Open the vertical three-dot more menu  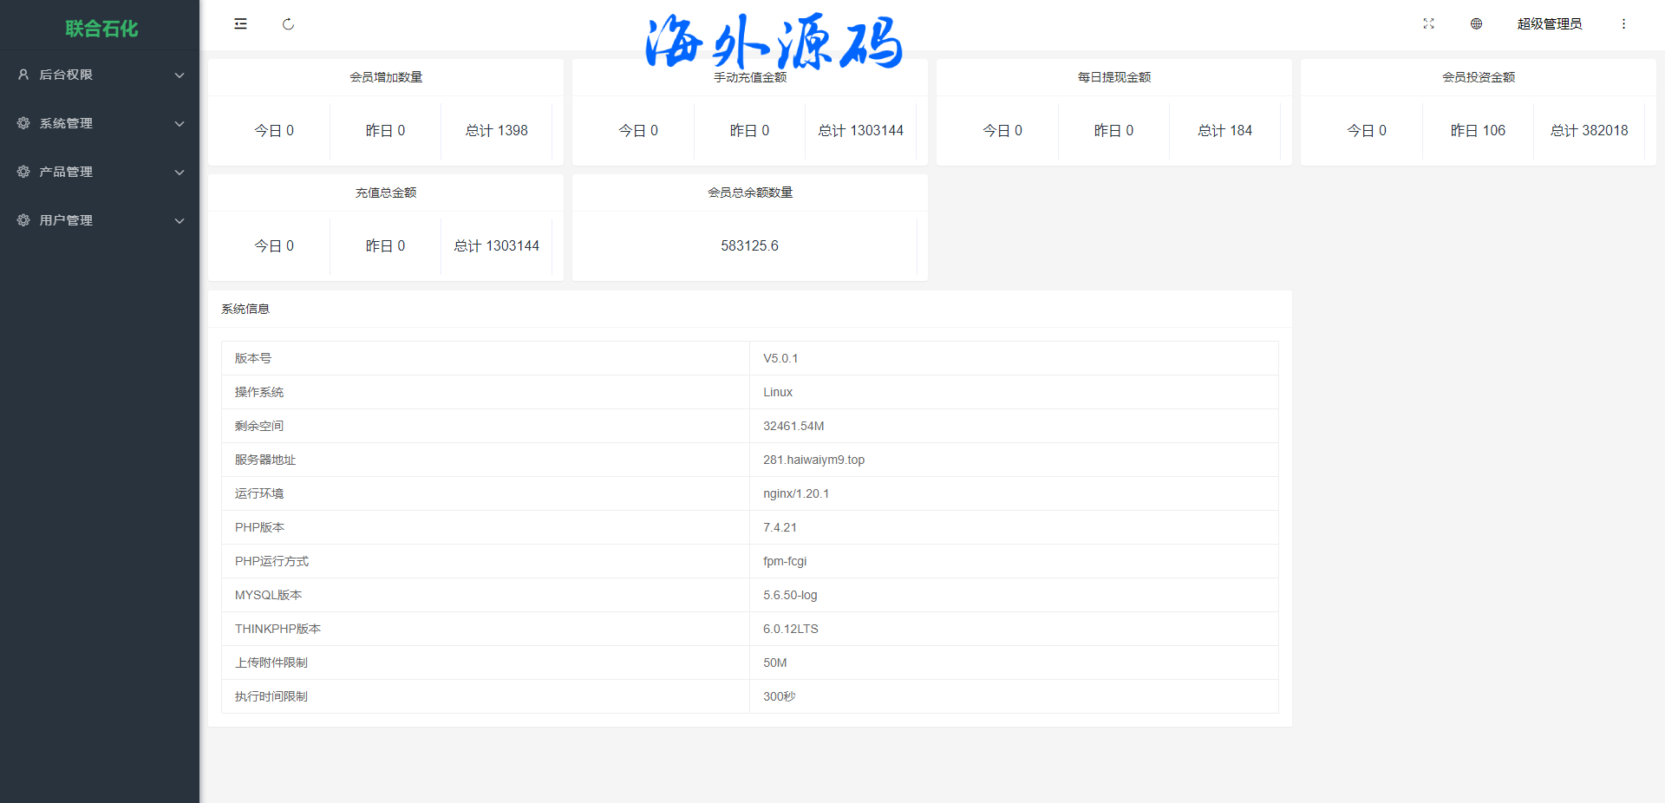[x=1623, y=24]
